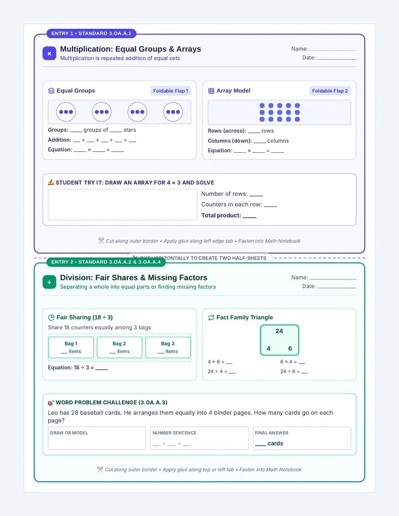Click the Bag 3 box
The height and width of the screenshot is (516, 399).
click(x=168, y=348)
